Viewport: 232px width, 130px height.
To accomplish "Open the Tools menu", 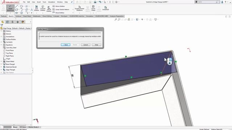I will (x=44, y=2).
